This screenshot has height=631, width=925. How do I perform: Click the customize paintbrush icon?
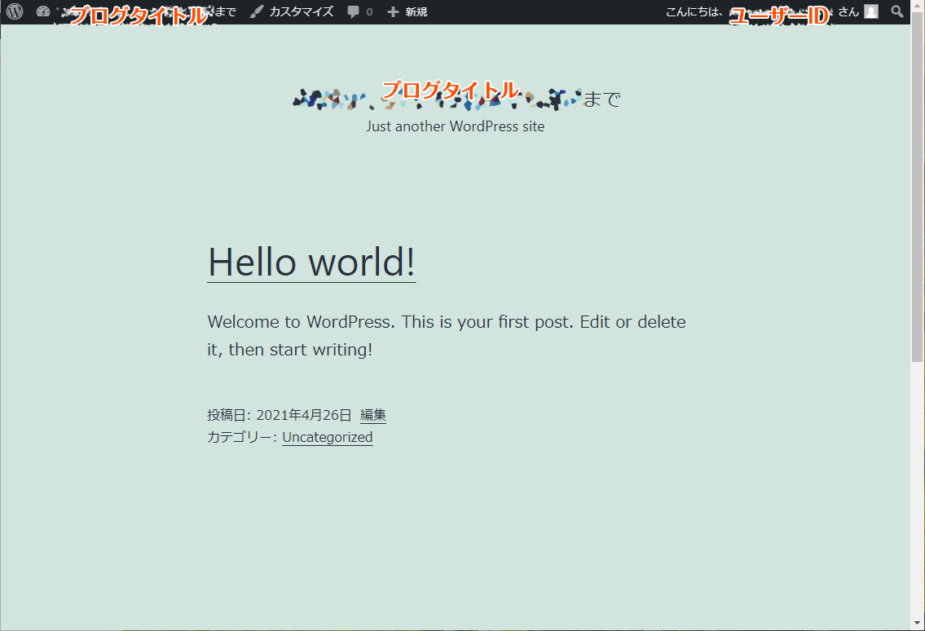click(x=257, y=11)
